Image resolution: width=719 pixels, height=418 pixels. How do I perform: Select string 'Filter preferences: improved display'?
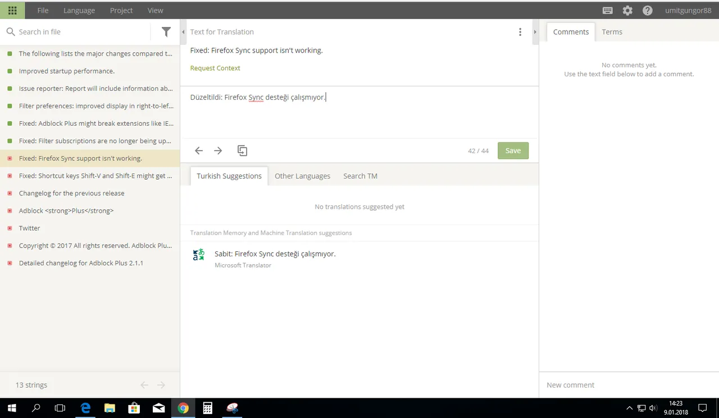click(90, 106)
